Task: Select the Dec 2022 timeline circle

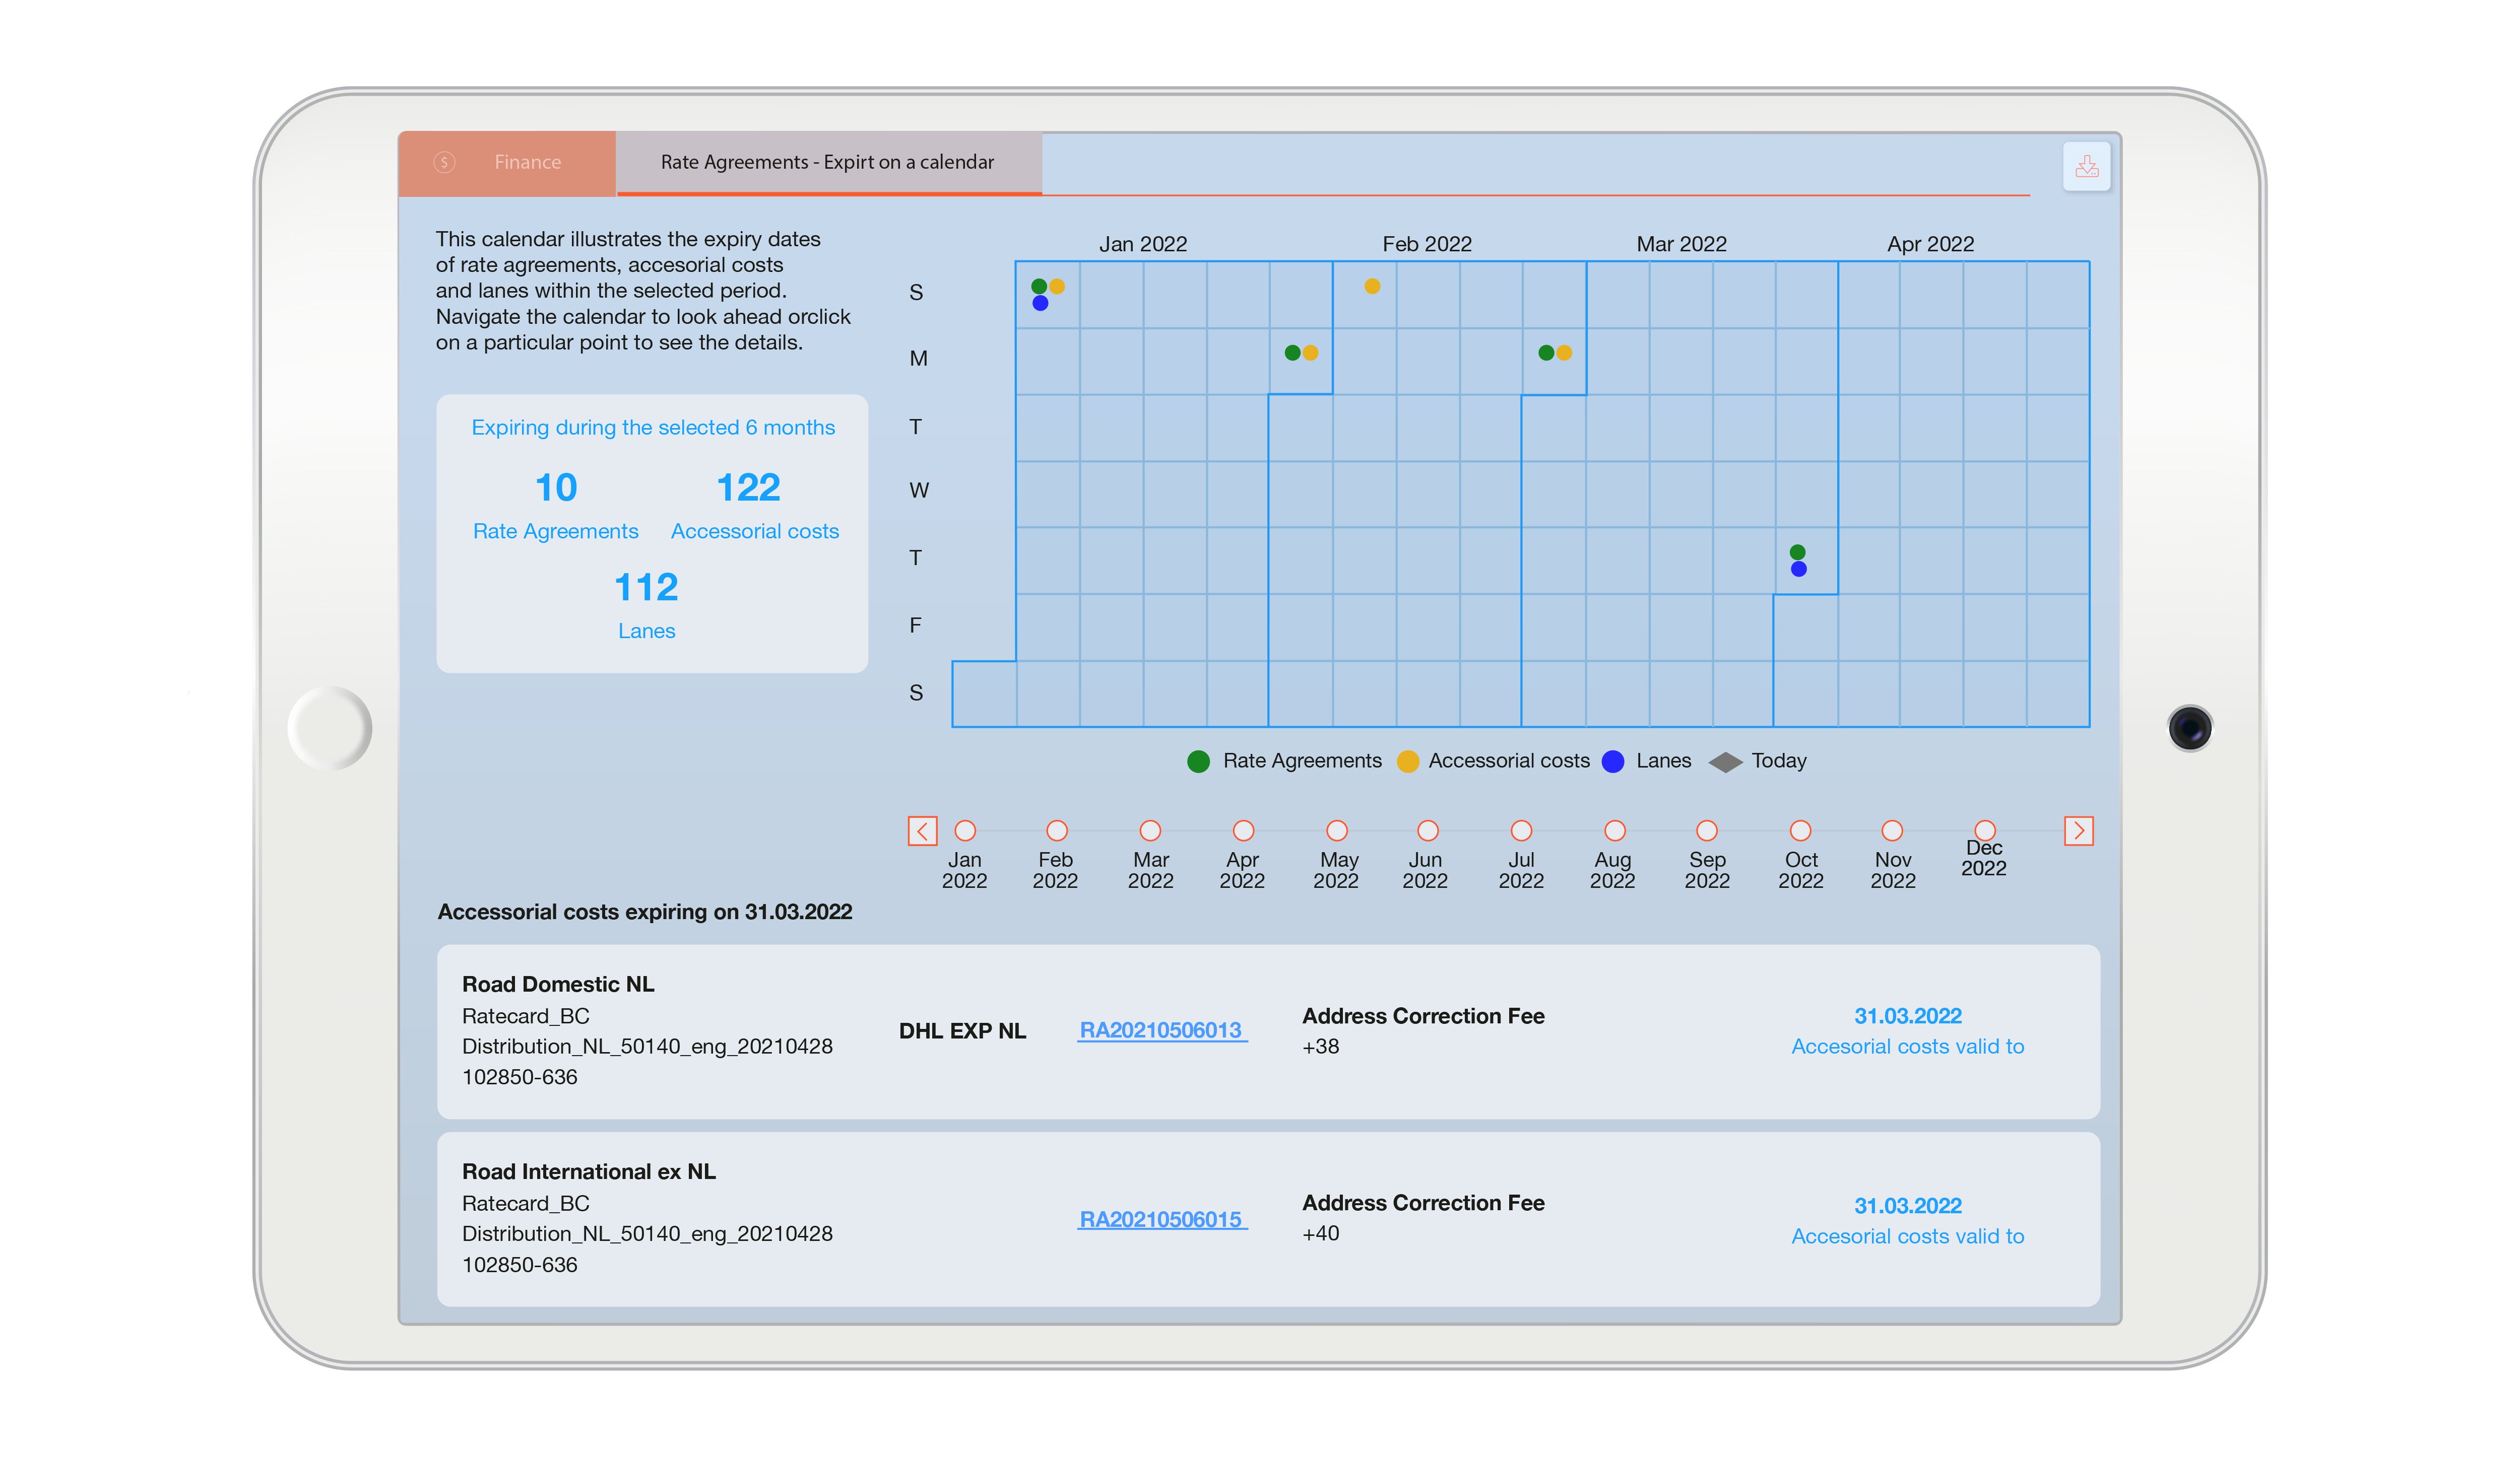Action: point(1985,830)
